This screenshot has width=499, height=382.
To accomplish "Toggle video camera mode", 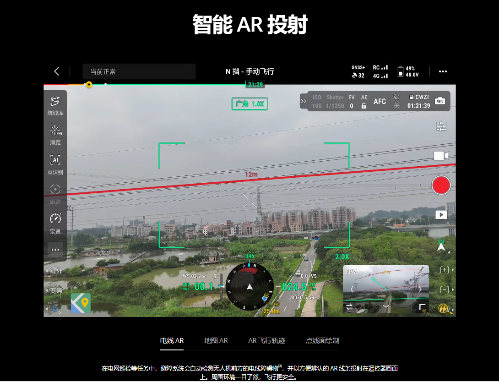I will 441,156.
